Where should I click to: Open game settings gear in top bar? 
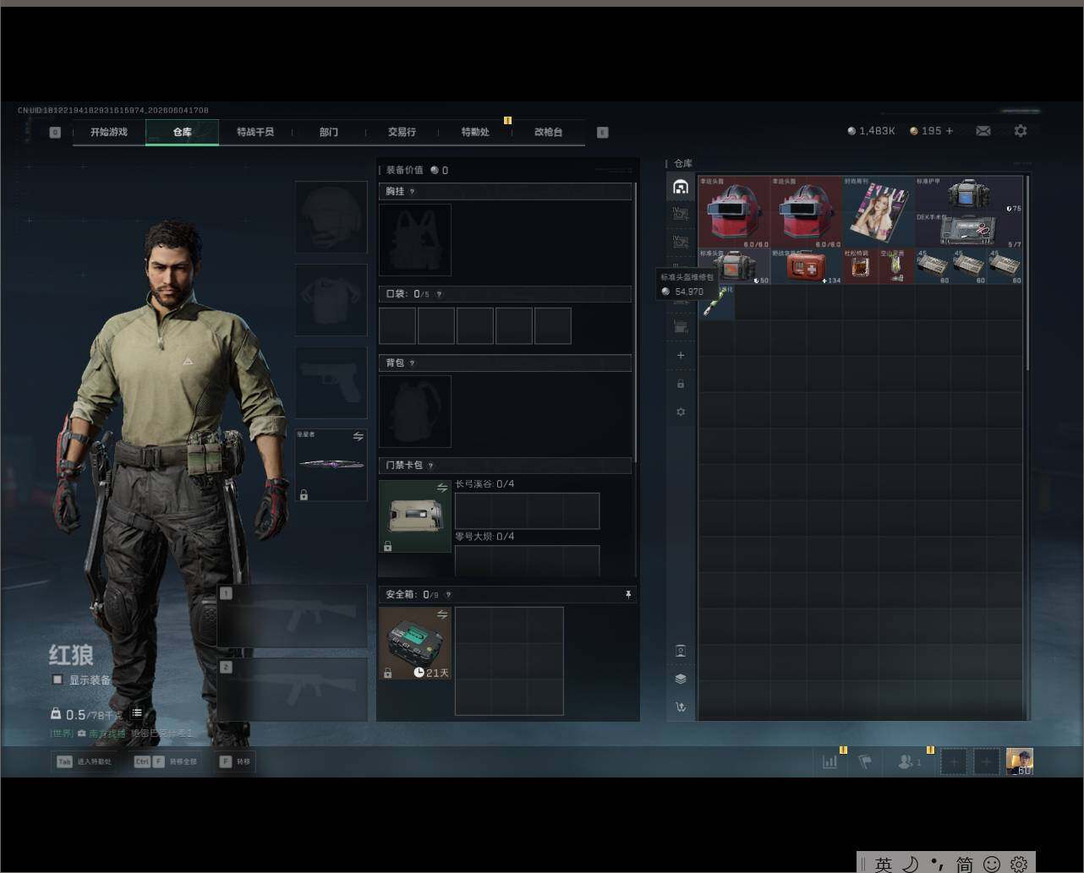pyautogui.click(x=1021, y=131)
